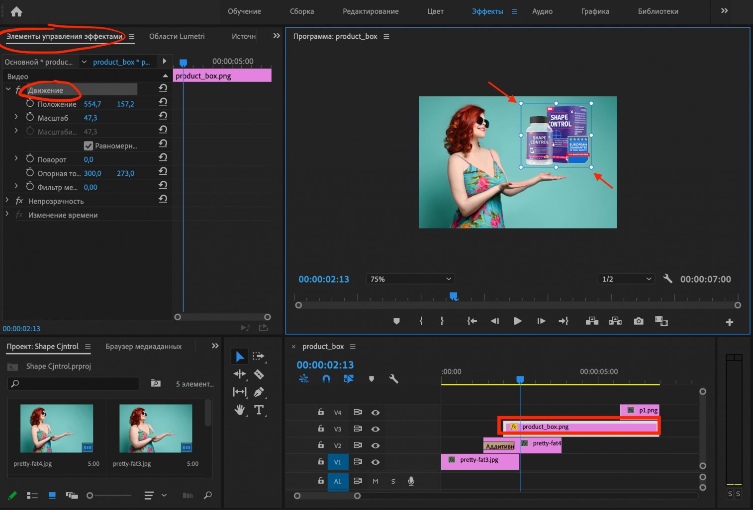Go to Out point

pyautogui.click(x=564, y=321)
